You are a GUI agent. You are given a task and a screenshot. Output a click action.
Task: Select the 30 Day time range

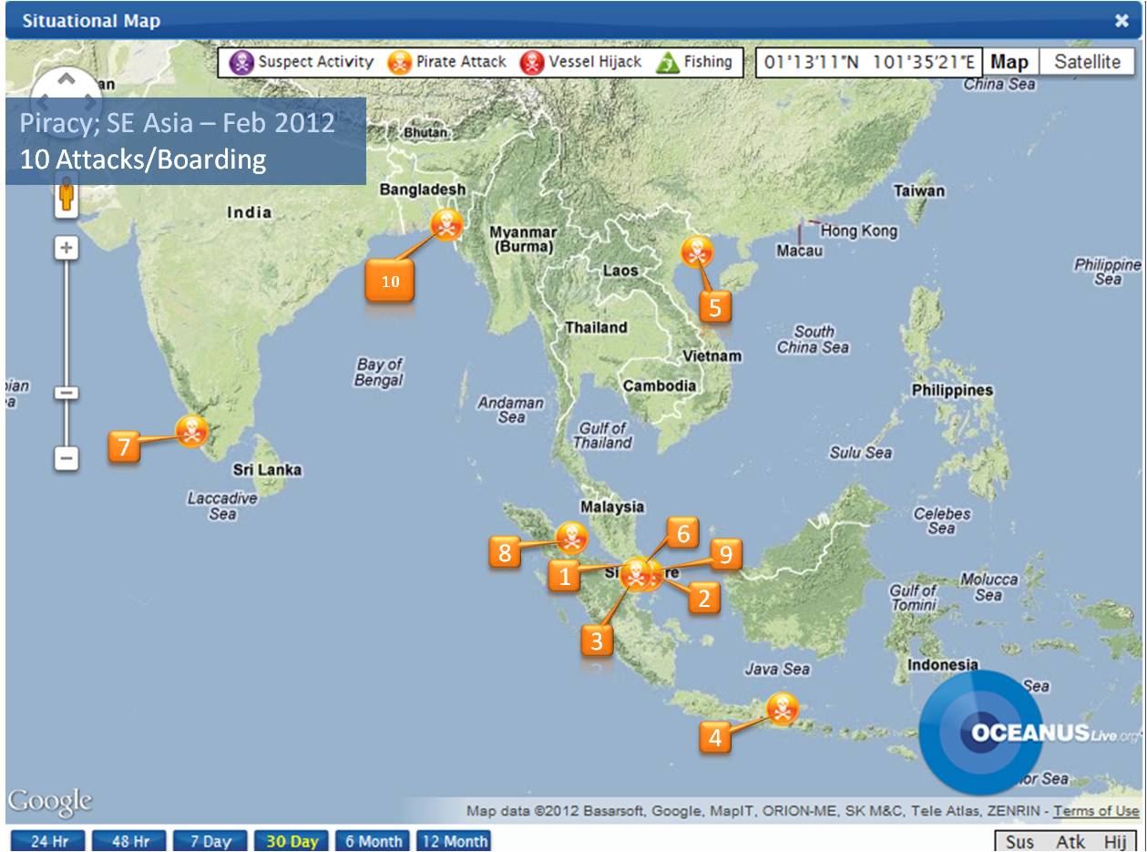point(292,841)
